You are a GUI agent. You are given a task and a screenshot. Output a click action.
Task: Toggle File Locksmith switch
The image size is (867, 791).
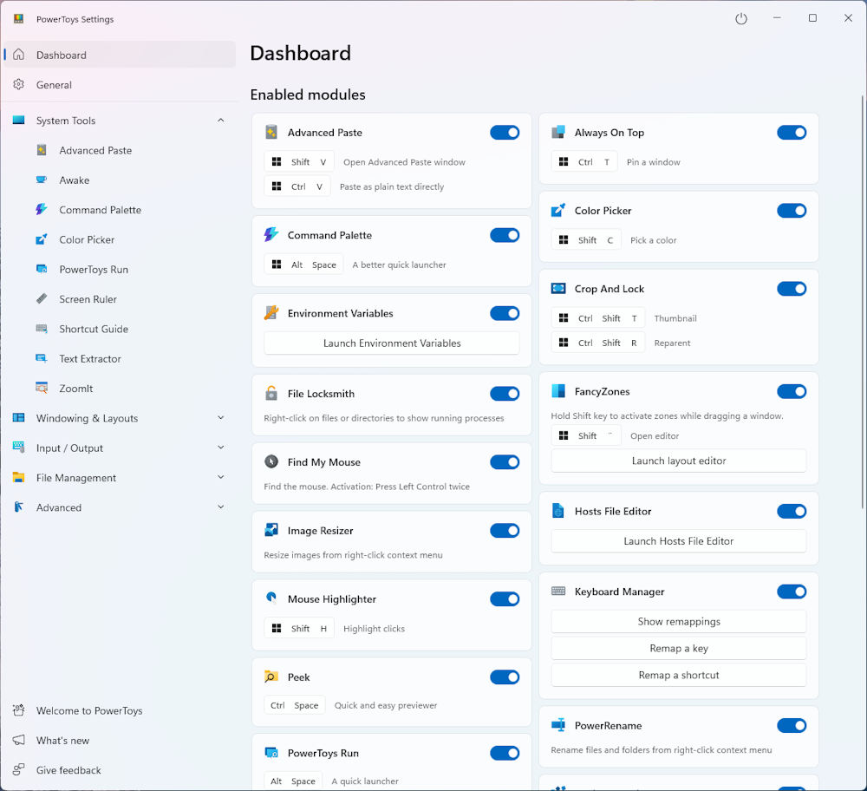click(505, 393)
